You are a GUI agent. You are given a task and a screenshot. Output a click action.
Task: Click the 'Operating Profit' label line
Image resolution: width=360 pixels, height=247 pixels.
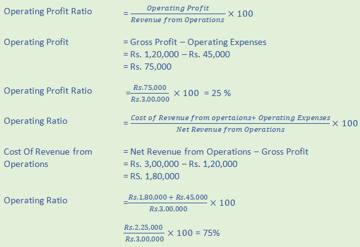[36, 43]
